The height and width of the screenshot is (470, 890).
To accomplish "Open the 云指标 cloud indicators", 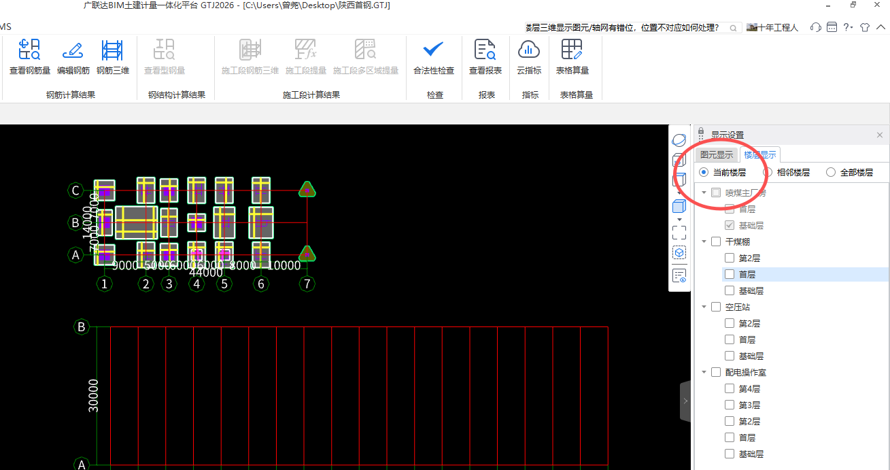I will [529, 57].
